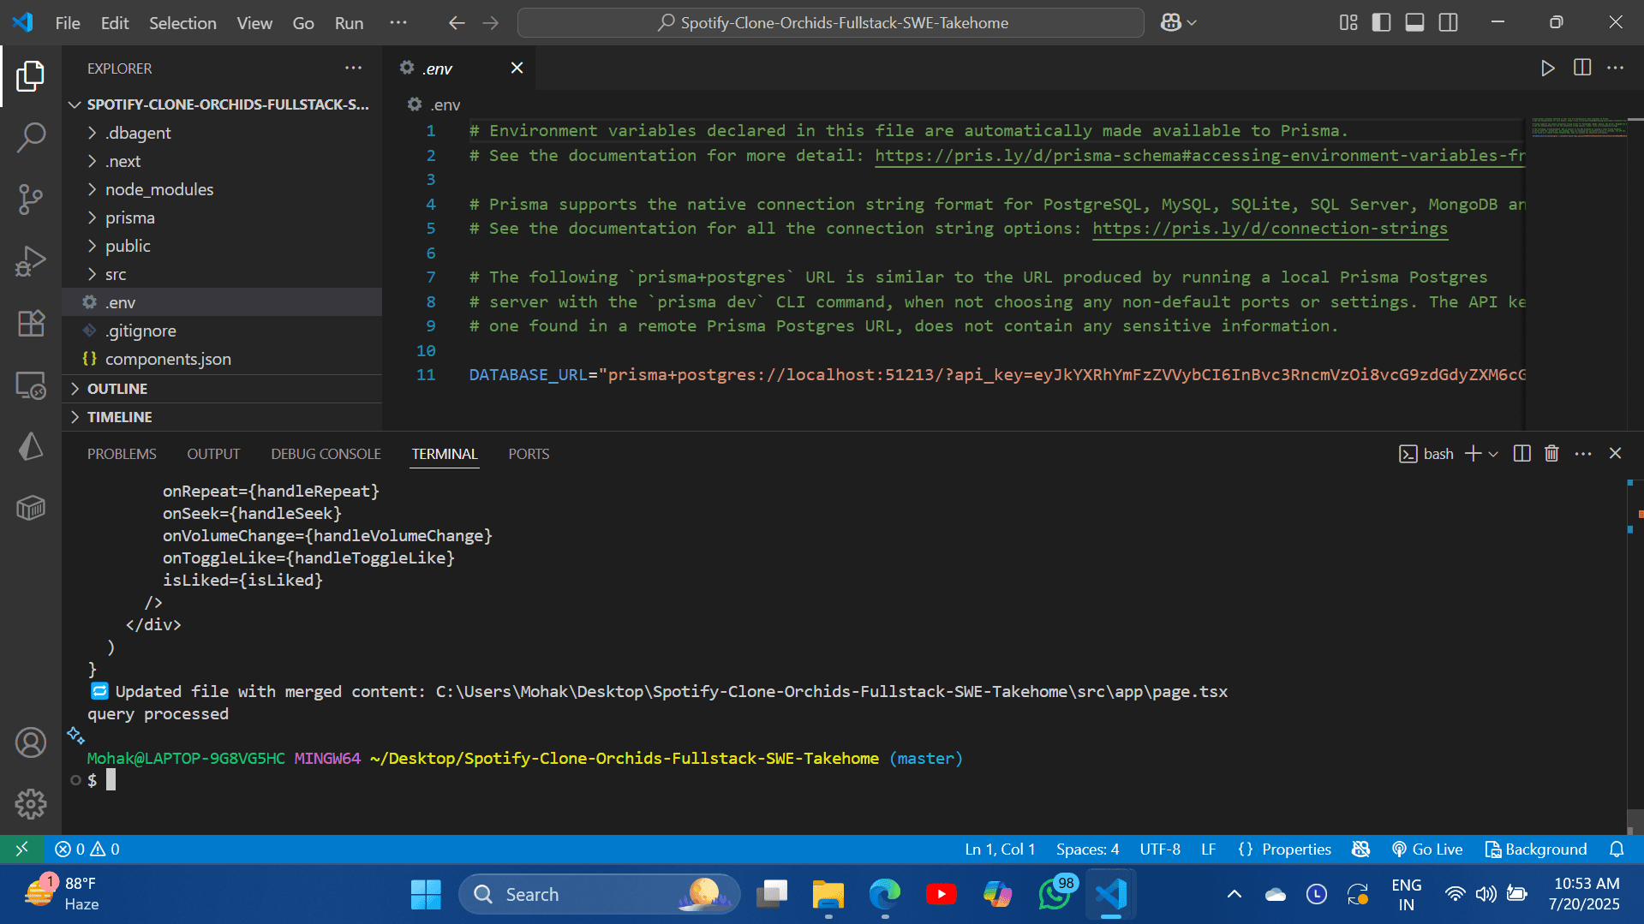Split the terminal pane
Screen dimensions: 1644x924
point(1521,454)
